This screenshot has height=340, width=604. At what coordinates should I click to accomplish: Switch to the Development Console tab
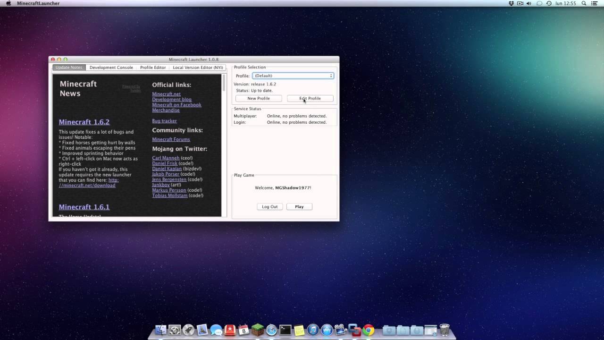111,68
